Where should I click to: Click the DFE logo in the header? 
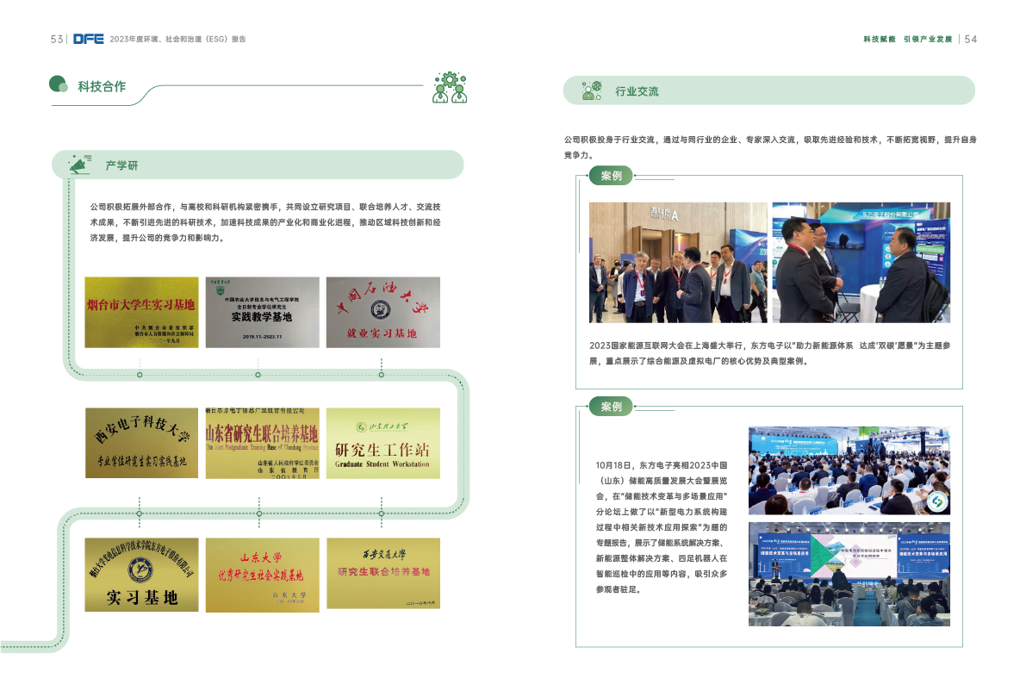88,39
